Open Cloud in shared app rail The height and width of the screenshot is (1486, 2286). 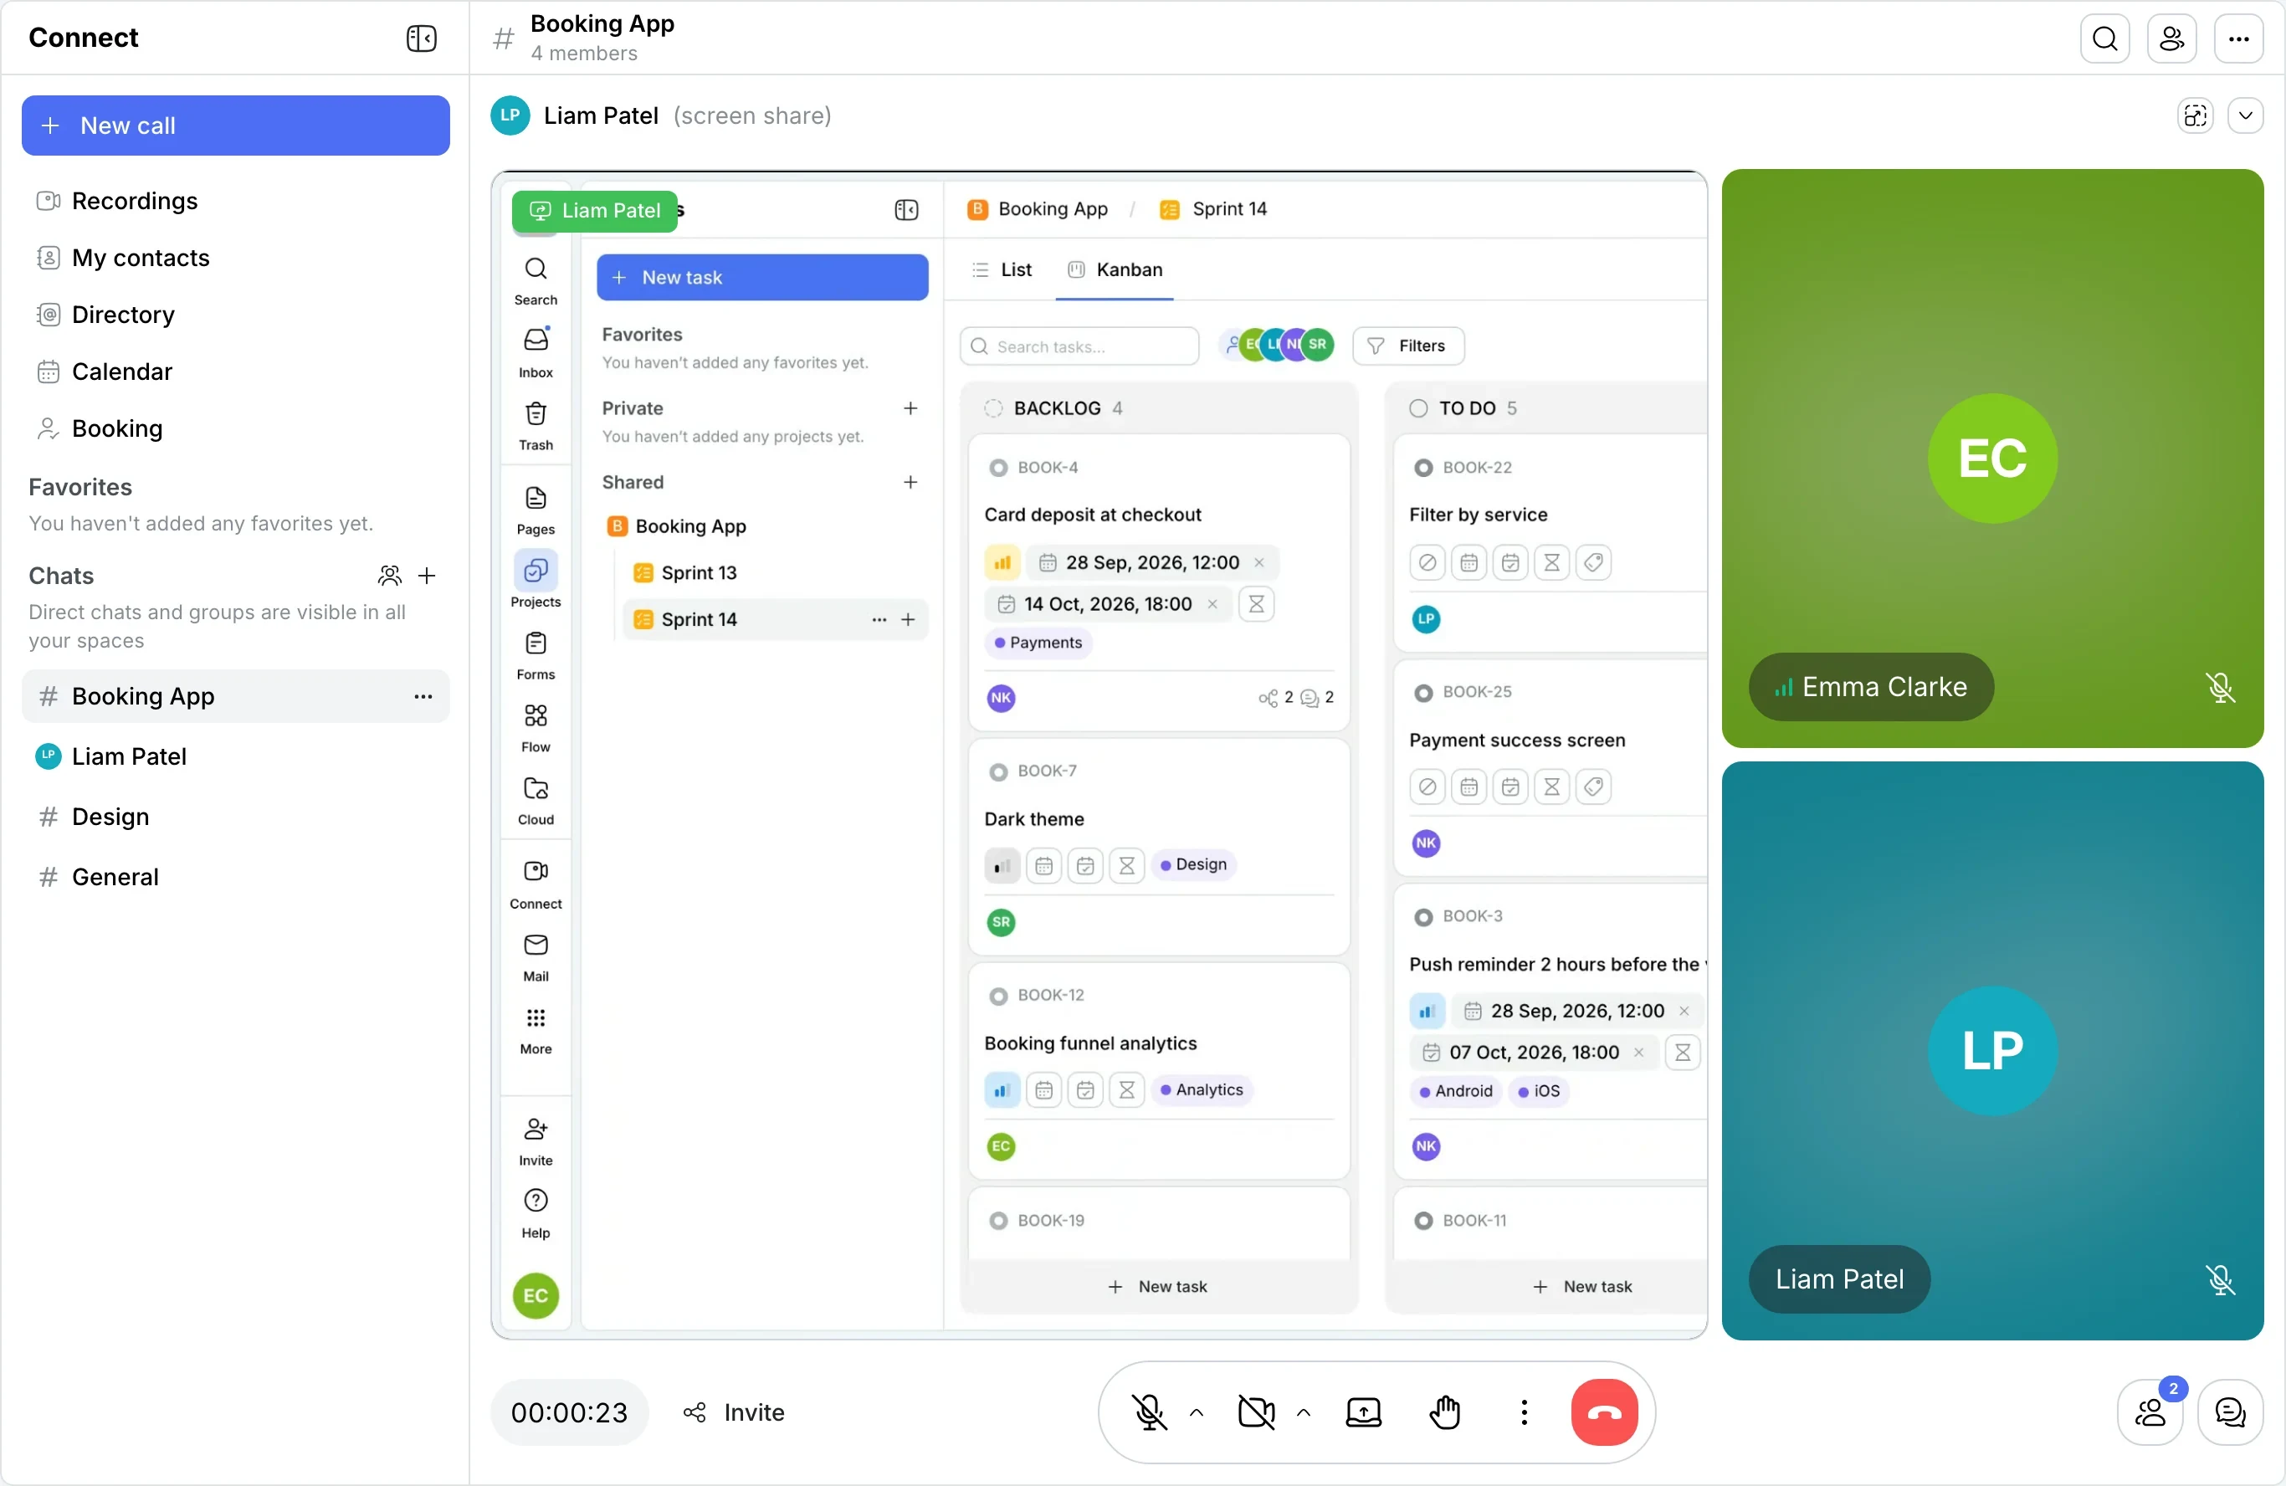tap(535, 800)
